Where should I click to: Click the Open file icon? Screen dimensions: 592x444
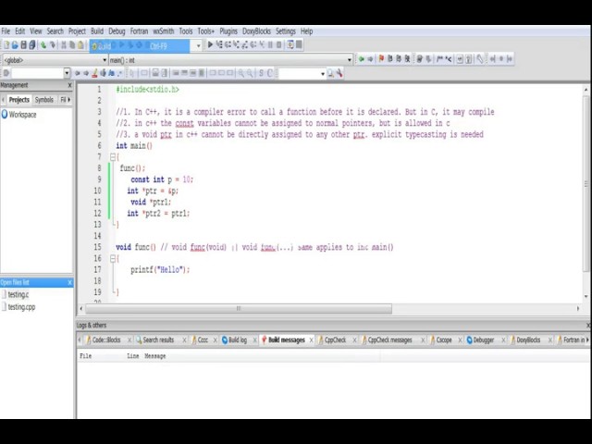pos(15,45)
